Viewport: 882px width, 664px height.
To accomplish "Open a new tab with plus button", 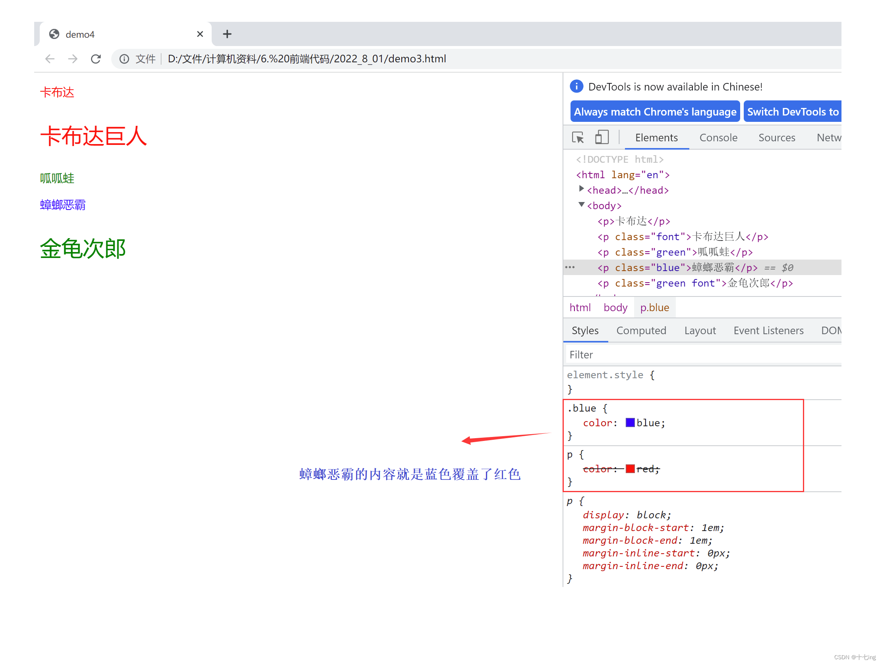I will coord(227,34).
